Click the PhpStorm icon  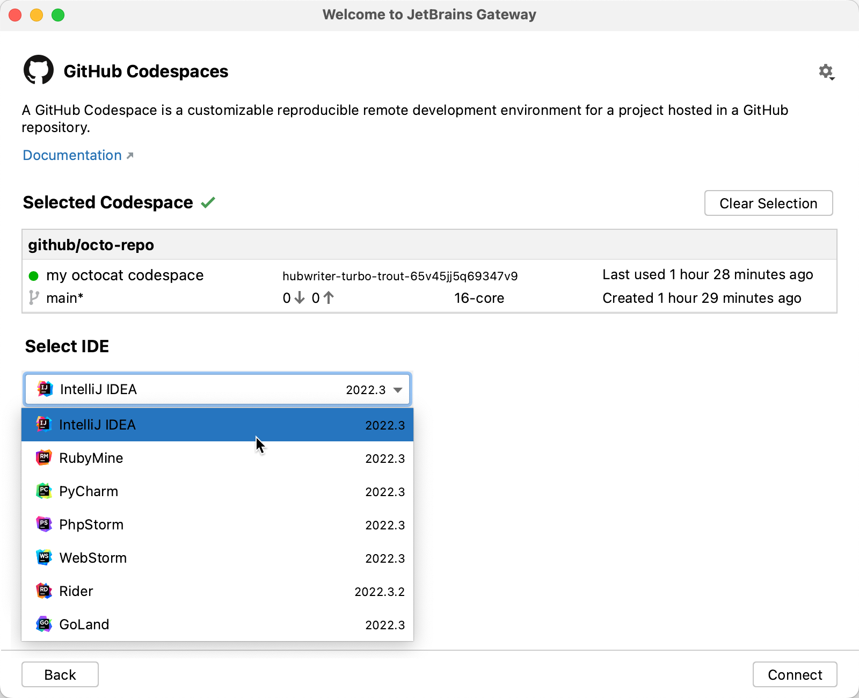click(x=44, y=524)
